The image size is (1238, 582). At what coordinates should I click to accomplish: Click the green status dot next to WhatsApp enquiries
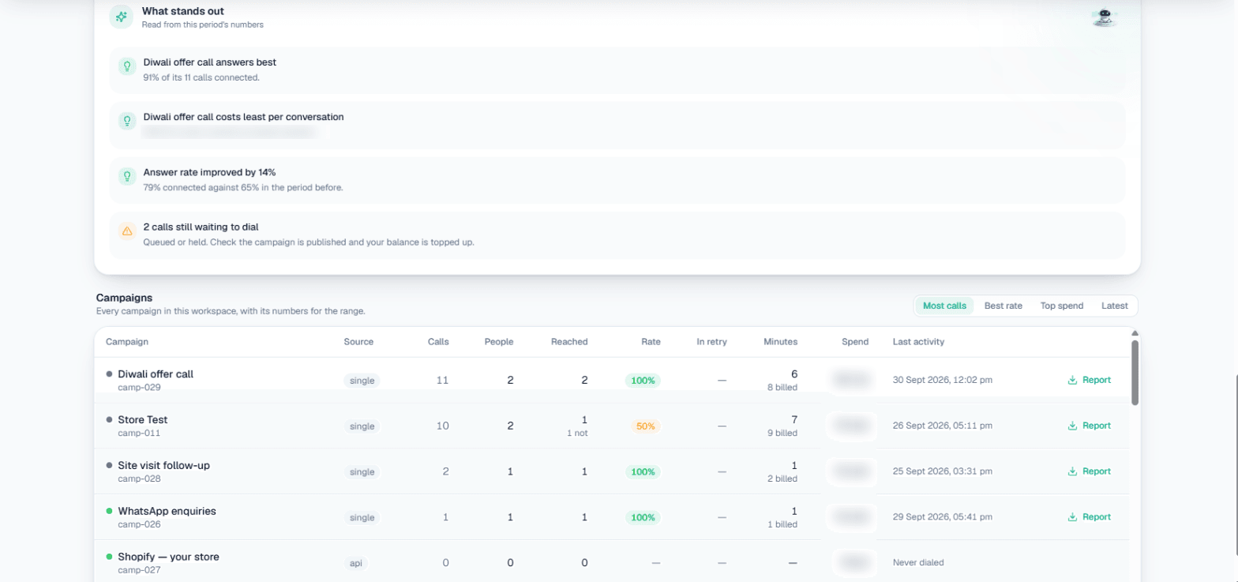coord(109,511)
